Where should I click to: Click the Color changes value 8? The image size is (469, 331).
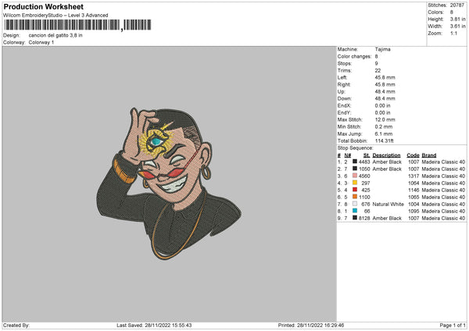(376, 56)
